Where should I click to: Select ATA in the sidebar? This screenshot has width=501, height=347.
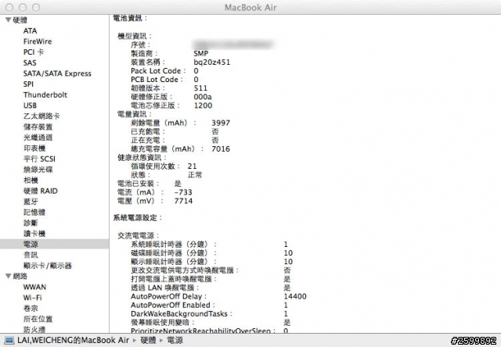[30, 31]
